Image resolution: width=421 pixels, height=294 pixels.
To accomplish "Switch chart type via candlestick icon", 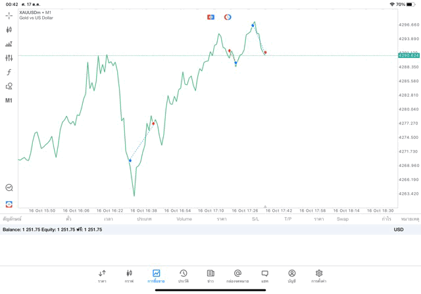I will pyautogui.click(x=9, y=30).
